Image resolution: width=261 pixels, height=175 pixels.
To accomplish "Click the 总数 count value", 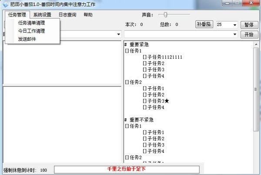I will click(177, 25).
